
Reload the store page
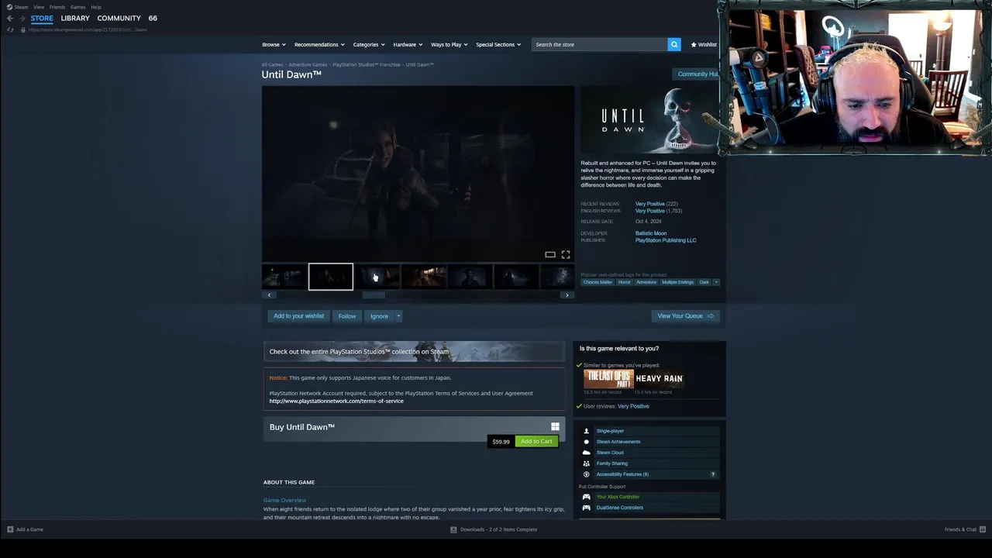tap(10, 29)
